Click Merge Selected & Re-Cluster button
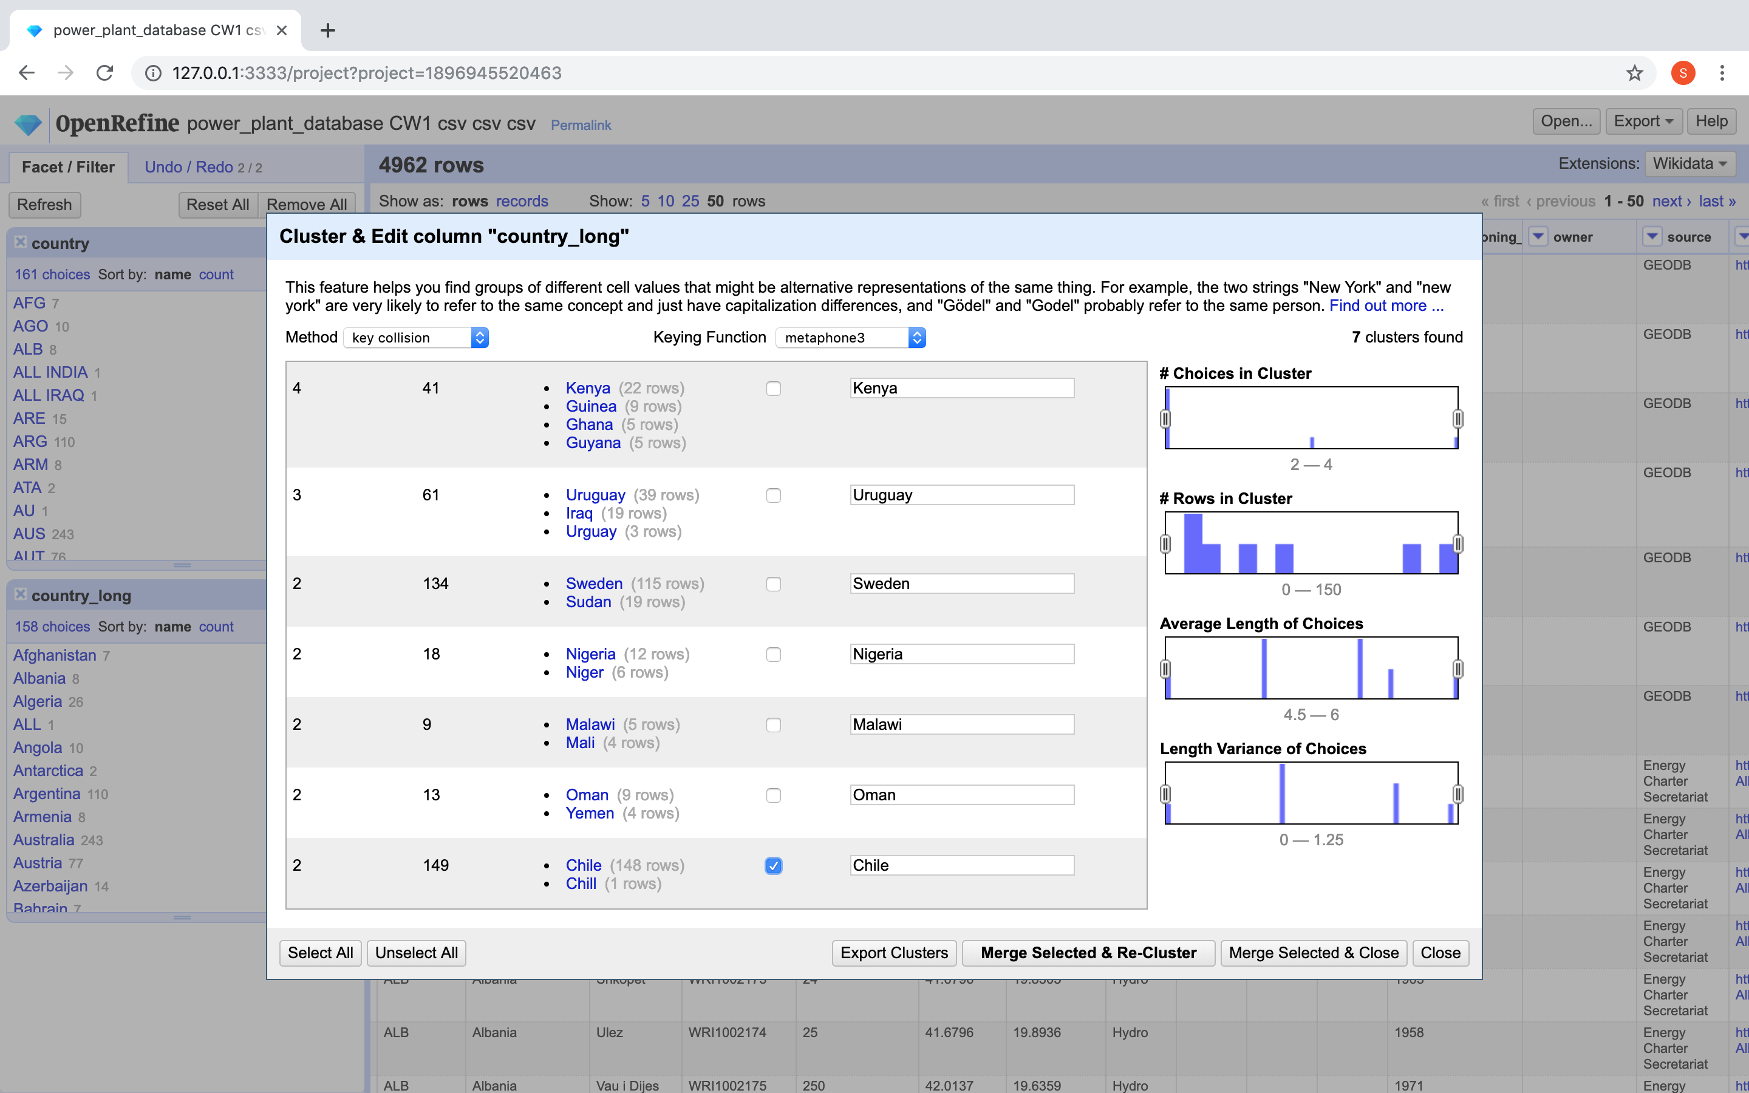 [1088, 953]
